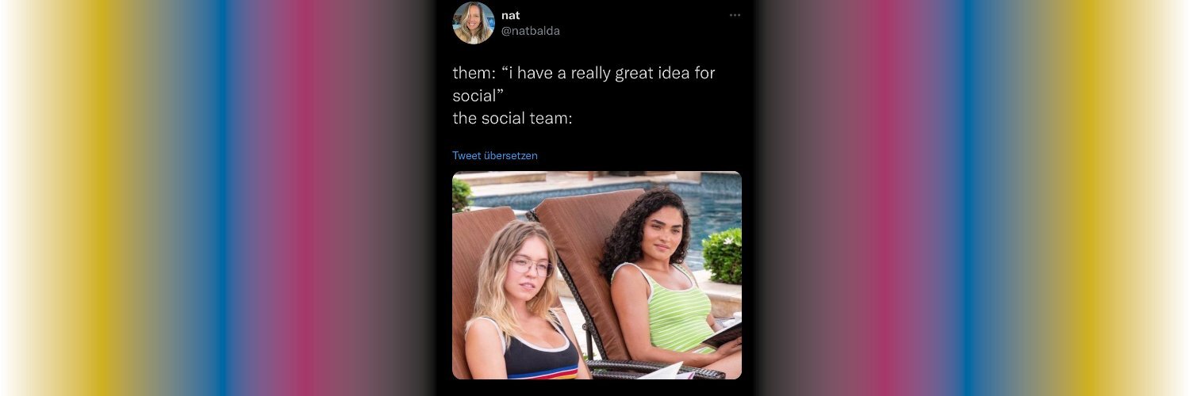Click the left blue gradient stripe
Viewport: 1190px width, 396px height.
[x=214, y=198]
